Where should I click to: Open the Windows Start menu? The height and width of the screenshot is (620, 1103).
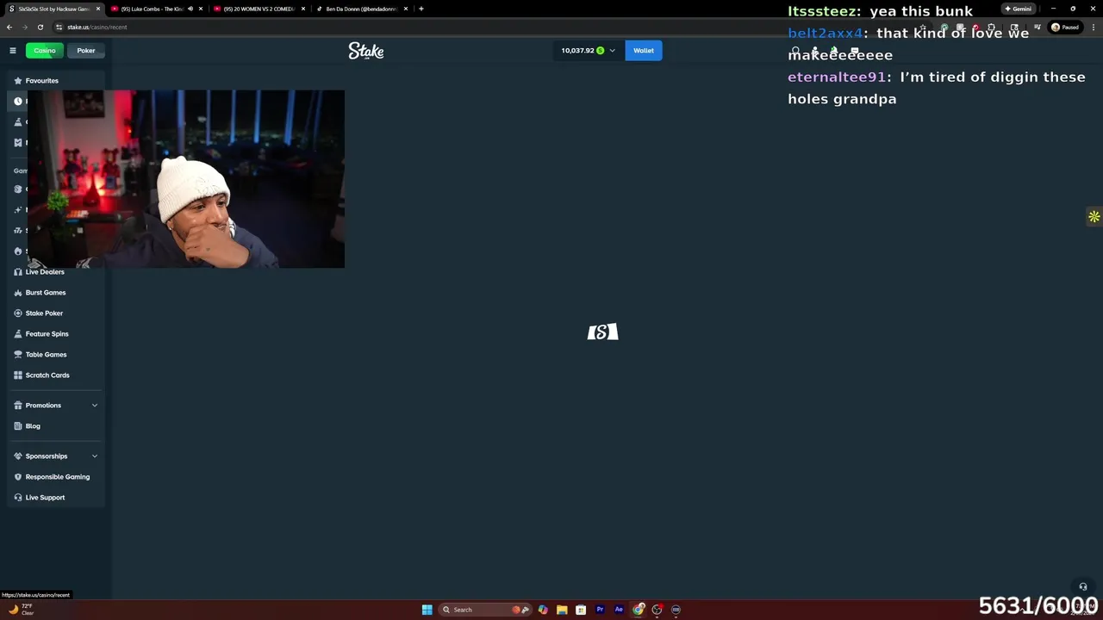427,610
